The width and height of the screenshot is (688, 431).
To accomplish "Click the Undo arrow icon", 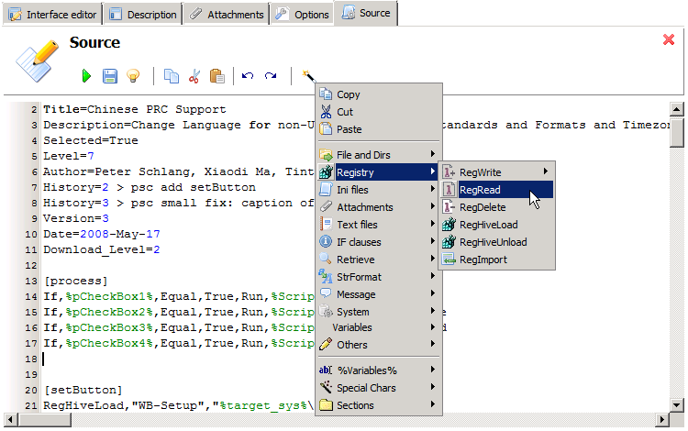I will (248, 76).
